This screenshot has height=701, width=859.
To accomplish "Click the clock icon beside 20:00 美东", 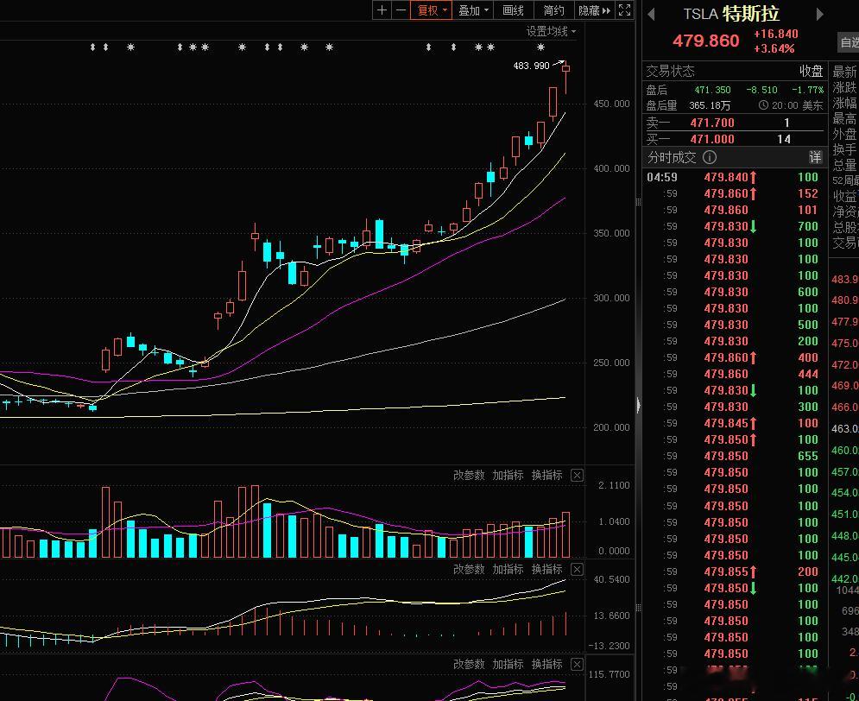I will coord(763,105).
